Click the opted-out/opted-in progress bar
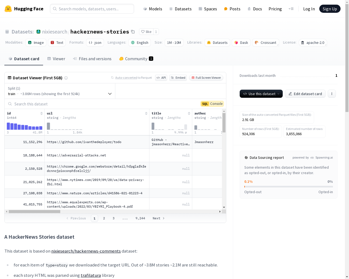The width and height of the screenshot is (349, 279). point(288,187)
